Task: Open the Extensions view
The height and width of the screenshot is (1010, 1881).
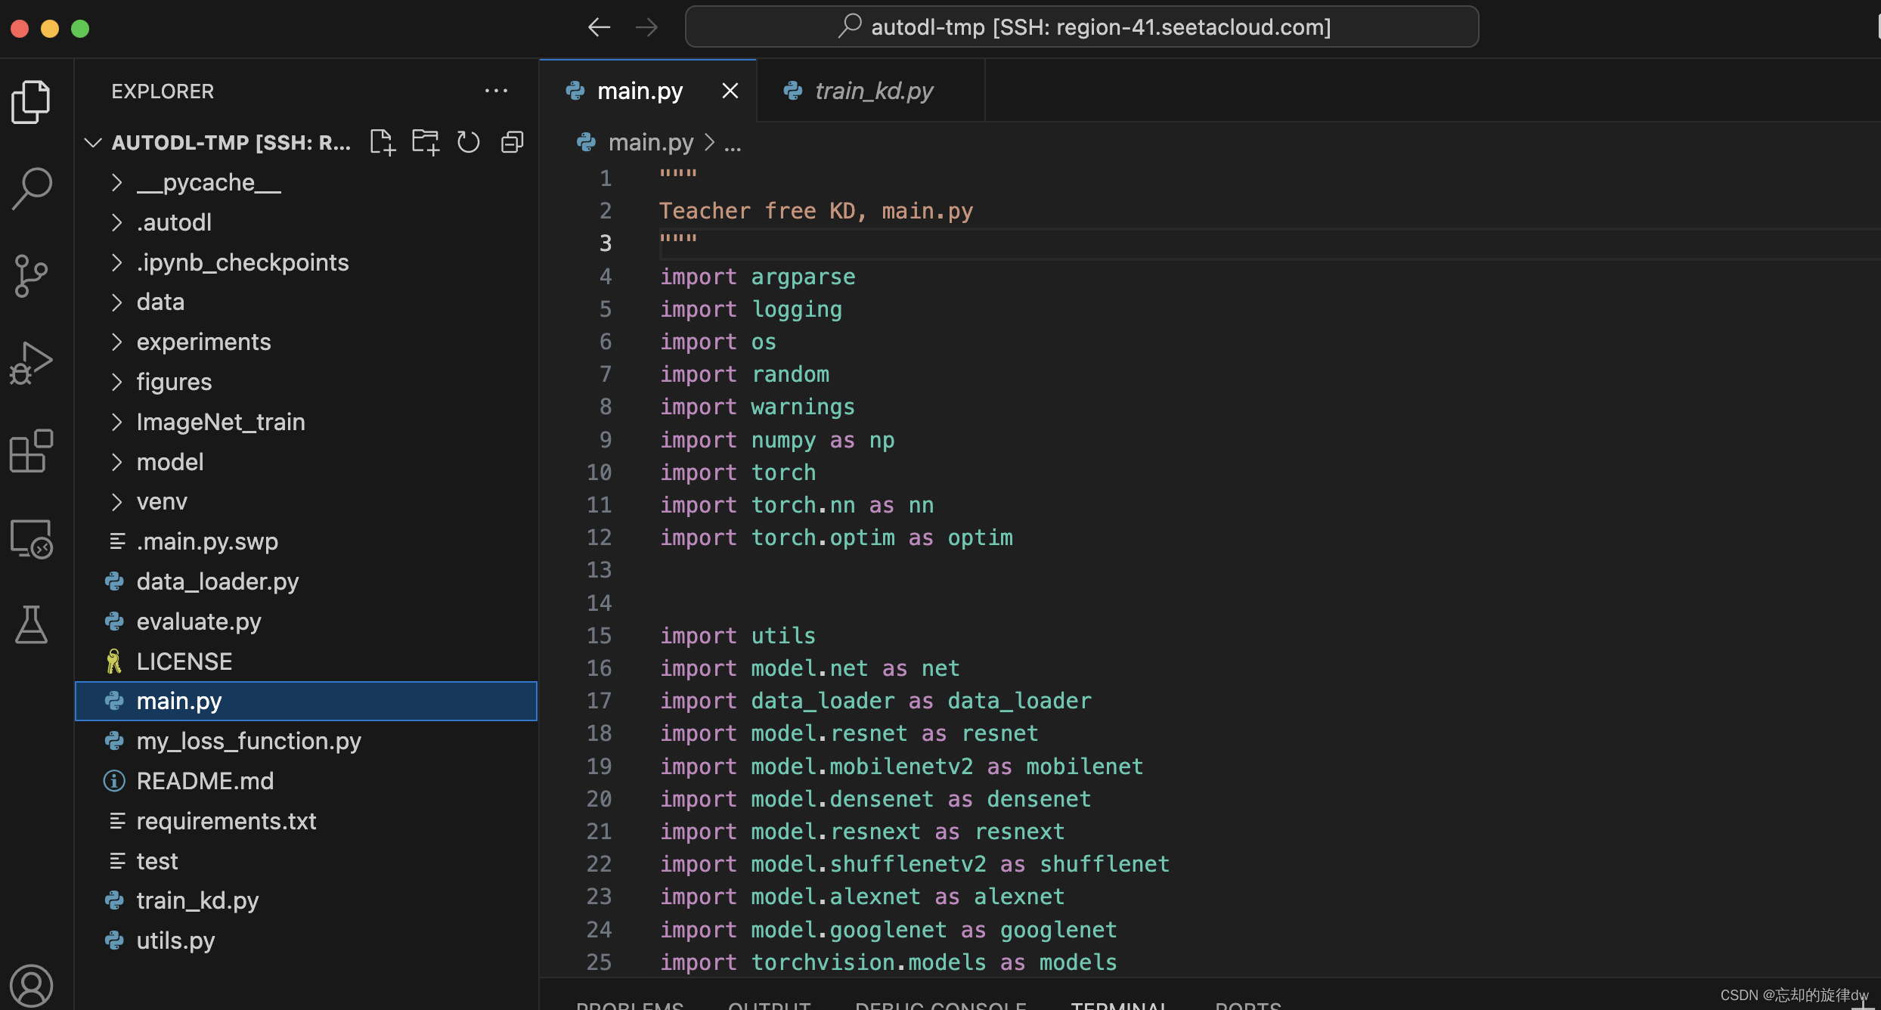Action: coord(32,451)
